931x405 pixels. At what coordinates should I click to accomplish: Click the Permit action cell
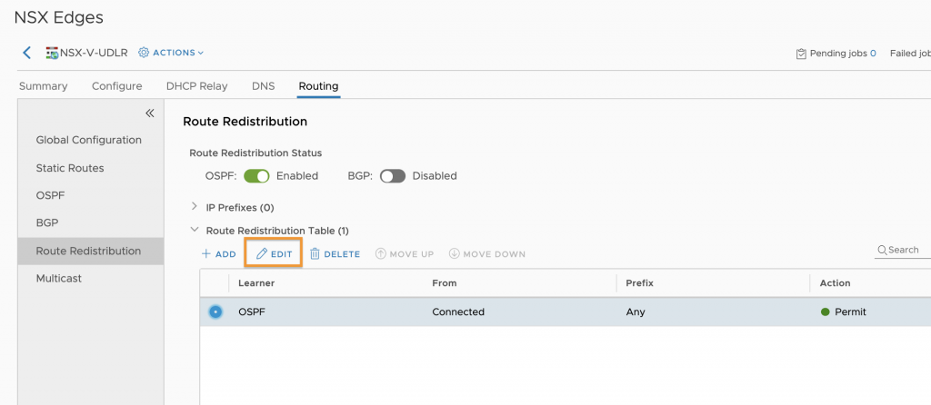(x=844, y=311)
